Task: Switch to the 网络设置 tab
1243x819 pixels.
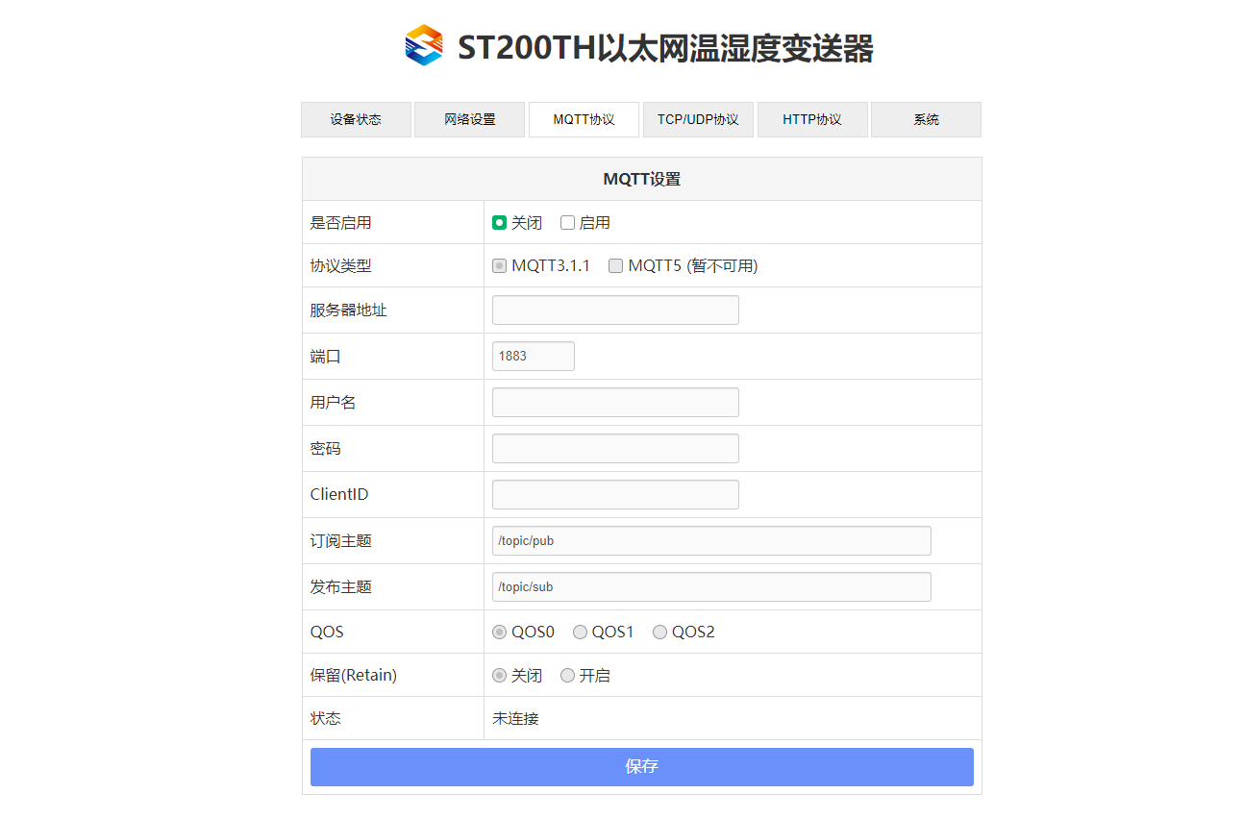Action: (469, 120)
